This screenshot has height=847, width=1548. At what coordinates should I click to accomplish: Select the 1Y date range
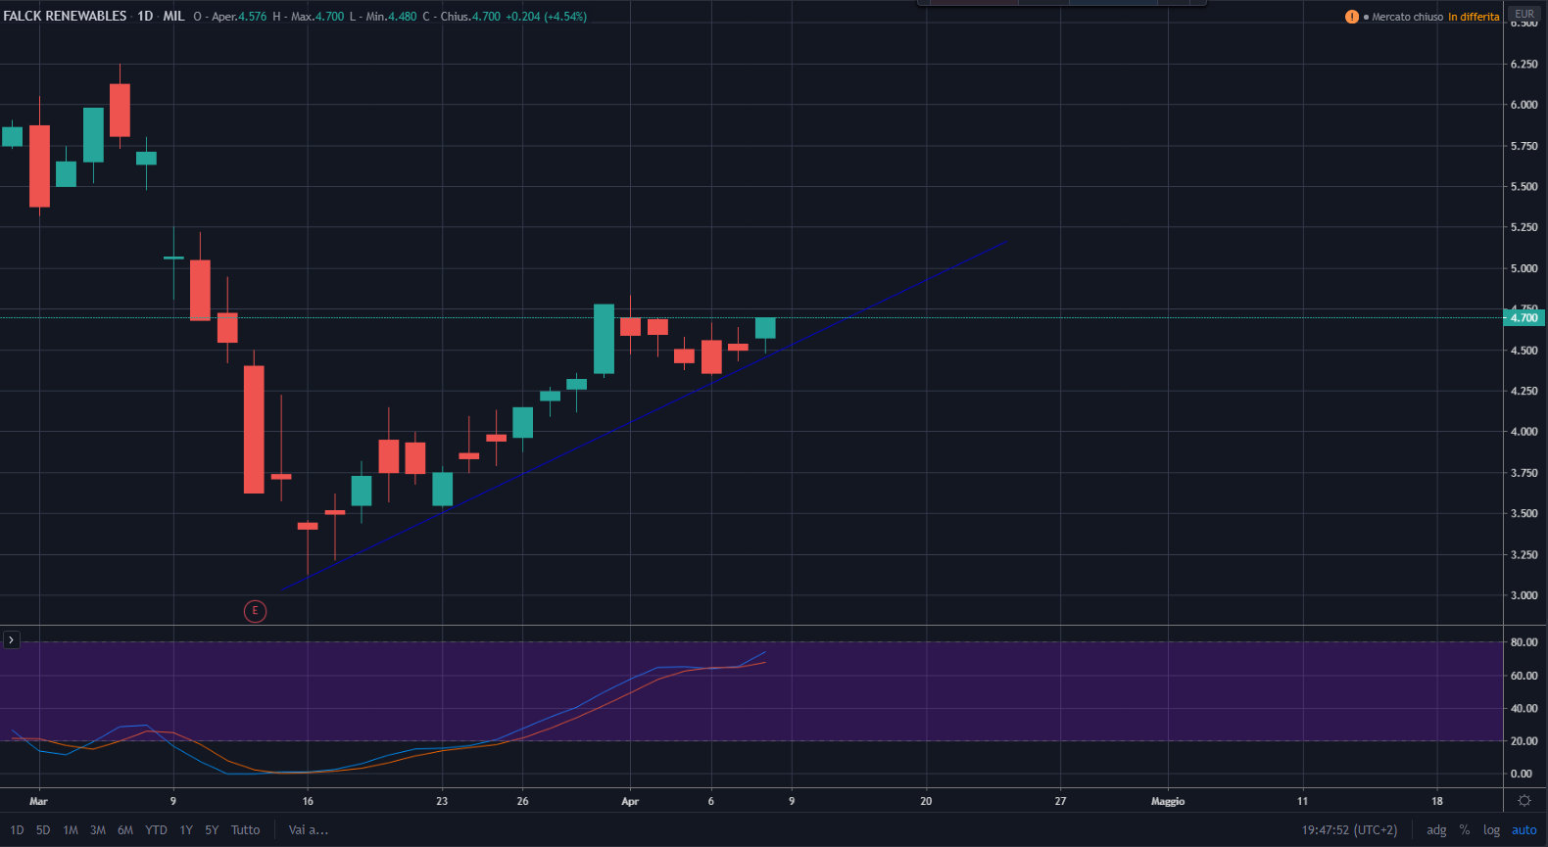coord(186,830)
